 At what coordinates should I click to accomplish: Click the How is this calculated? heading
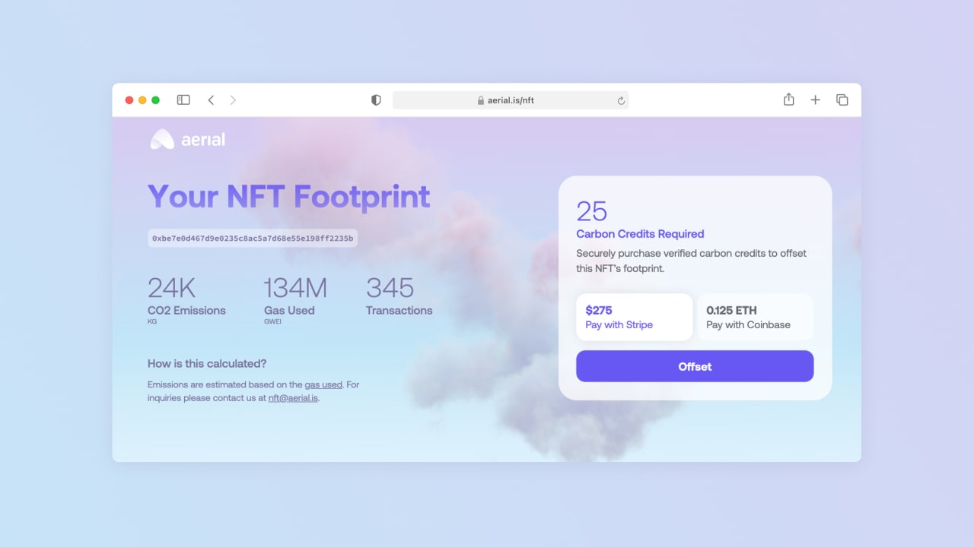pos(207,363)
